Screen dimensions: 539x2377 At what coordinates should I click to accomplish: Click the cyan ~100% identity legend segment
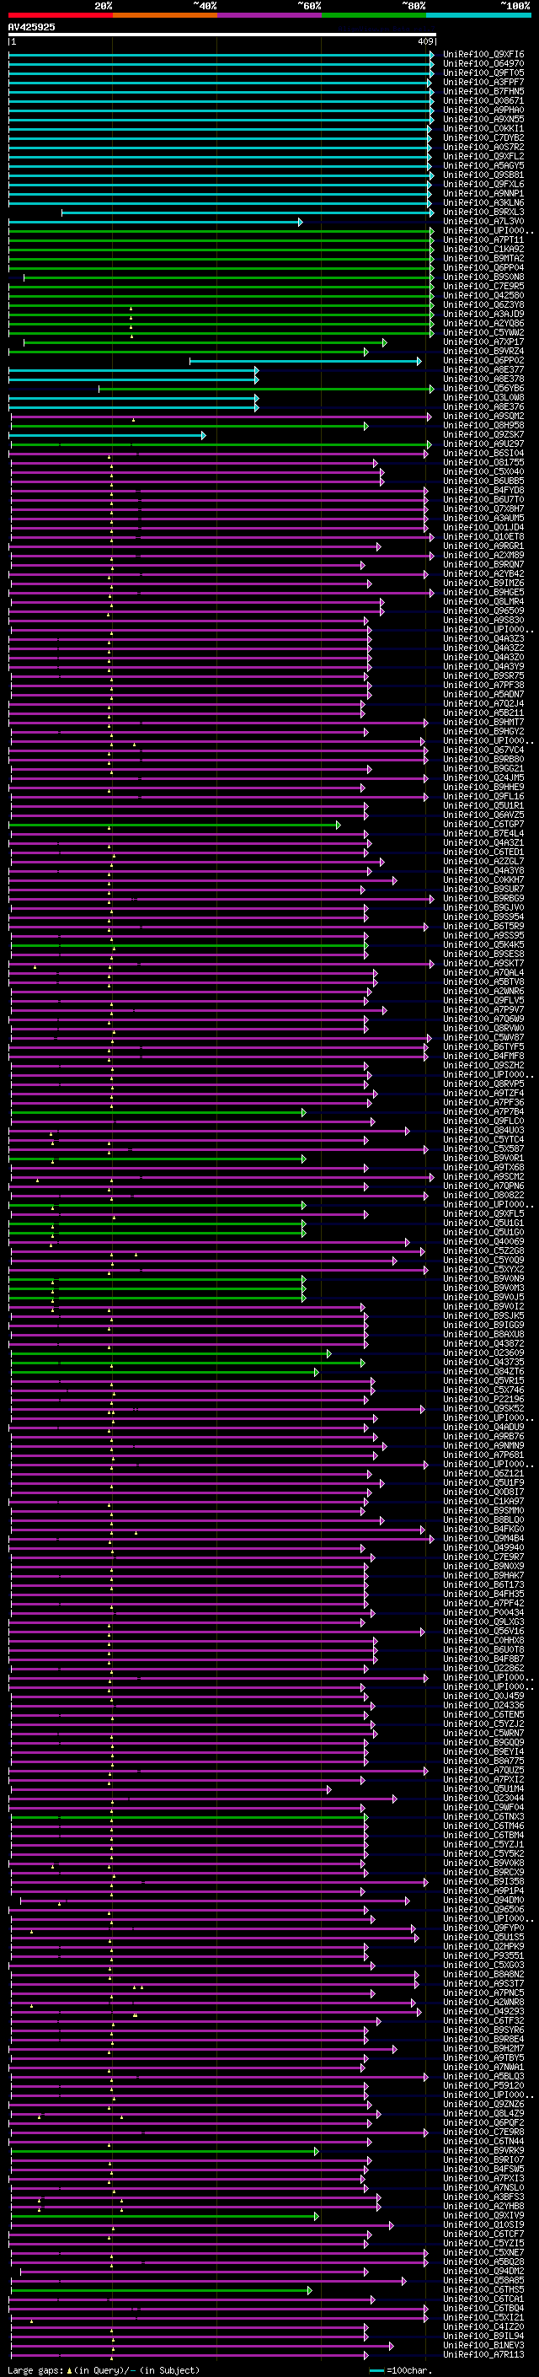tap(478, 15)
